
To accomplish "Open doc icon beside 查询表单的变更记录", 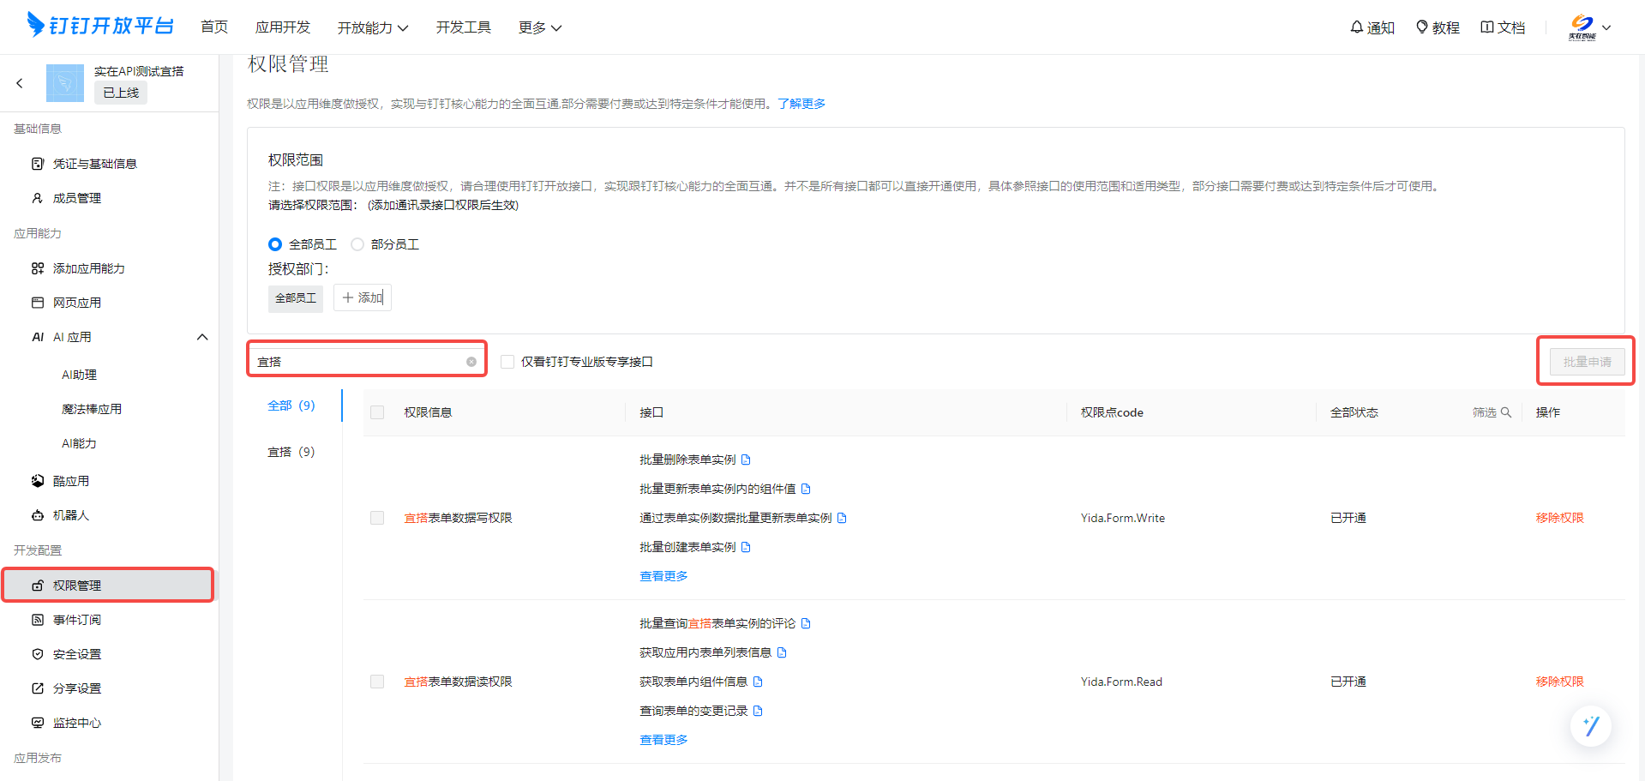I will click(x=758, y=712).
